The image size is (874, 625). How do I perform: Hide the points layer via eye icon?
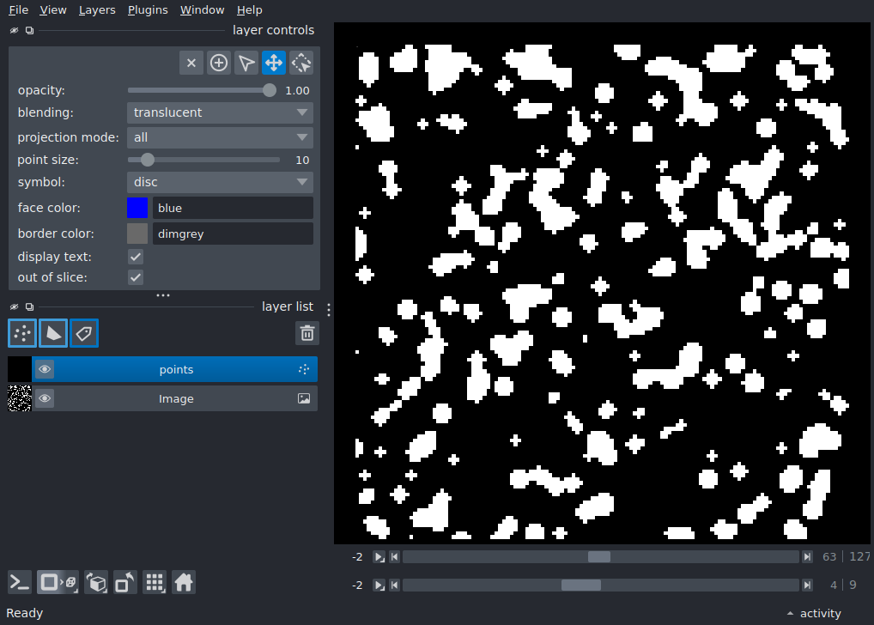click(x=45, y=369)
